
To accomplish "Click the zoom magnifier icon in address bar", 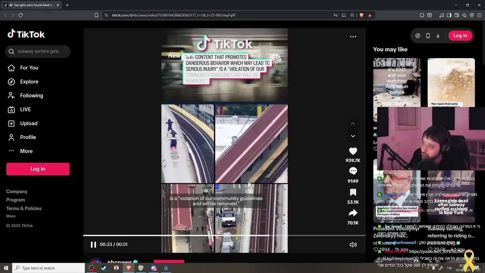I will point(352,15).
